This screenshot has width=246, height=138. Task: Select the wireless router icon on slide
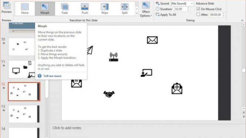114,57
